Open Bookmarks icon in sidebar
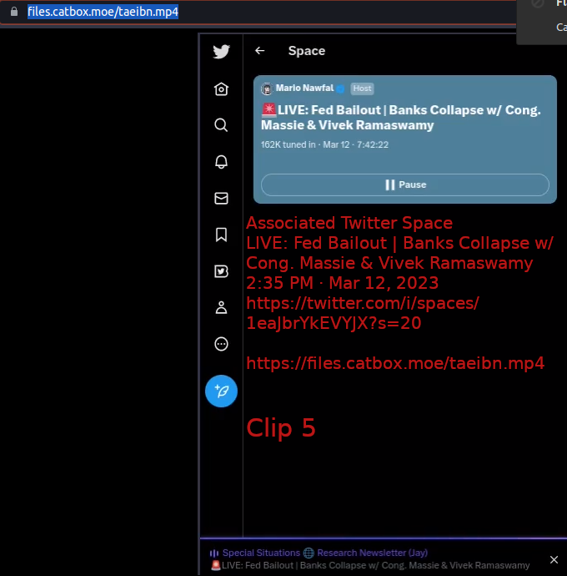Image resolution: width=567 pixels, height=576 pixels. (x=221, y=235)
